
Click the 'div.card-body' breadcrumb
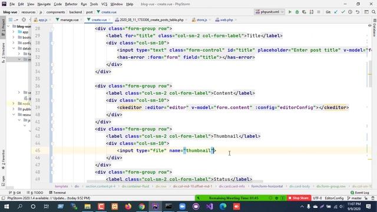300,186
